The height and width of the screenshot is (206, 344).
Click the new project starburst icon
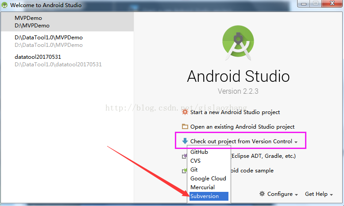click(x=185, y=112)
